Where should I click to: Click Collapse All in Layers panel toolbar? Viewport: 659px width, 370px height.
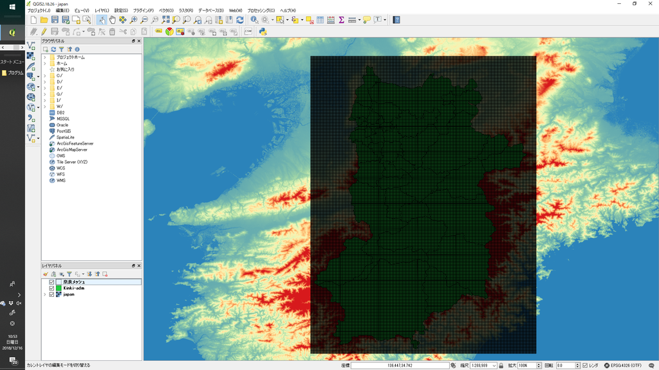(x=98, y=274)
